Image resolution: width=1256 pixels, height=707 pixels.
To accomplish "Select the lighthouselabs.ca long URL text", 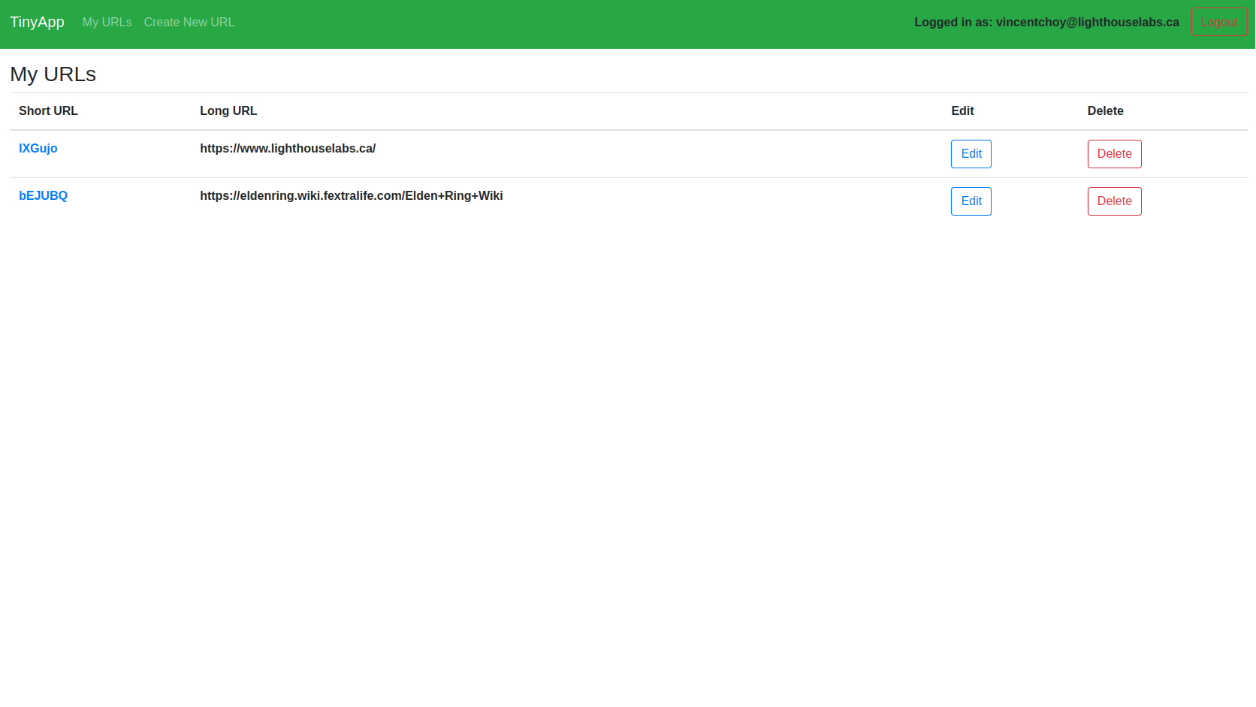I will coord(288,148).
